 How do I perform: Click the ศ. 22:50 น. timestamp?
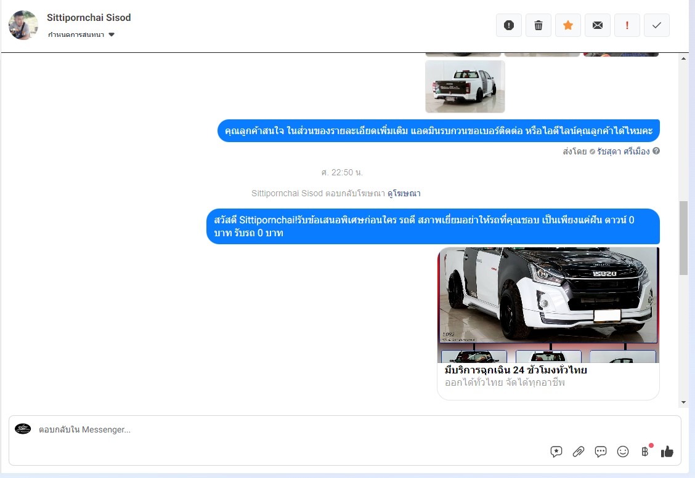(342, 173)
